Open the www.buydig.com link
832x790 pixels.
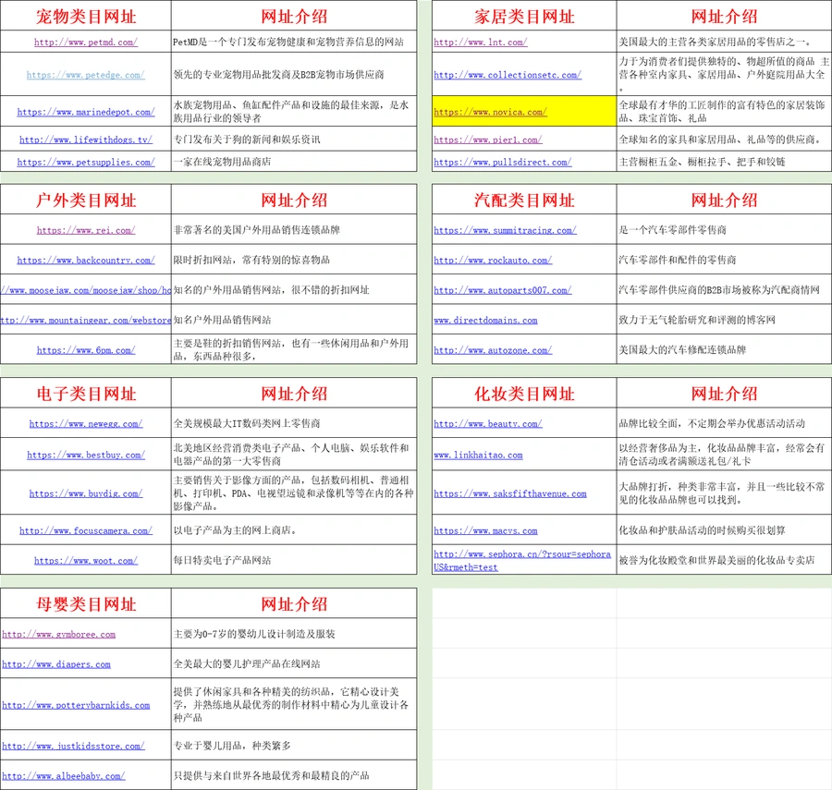point(85,493)
